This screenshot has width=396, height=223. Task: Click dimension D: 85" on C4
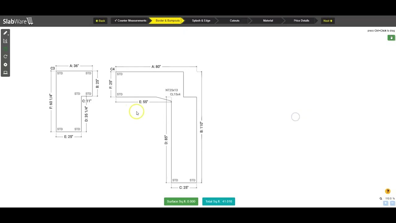pyautogui.click(x=166, y=140)
